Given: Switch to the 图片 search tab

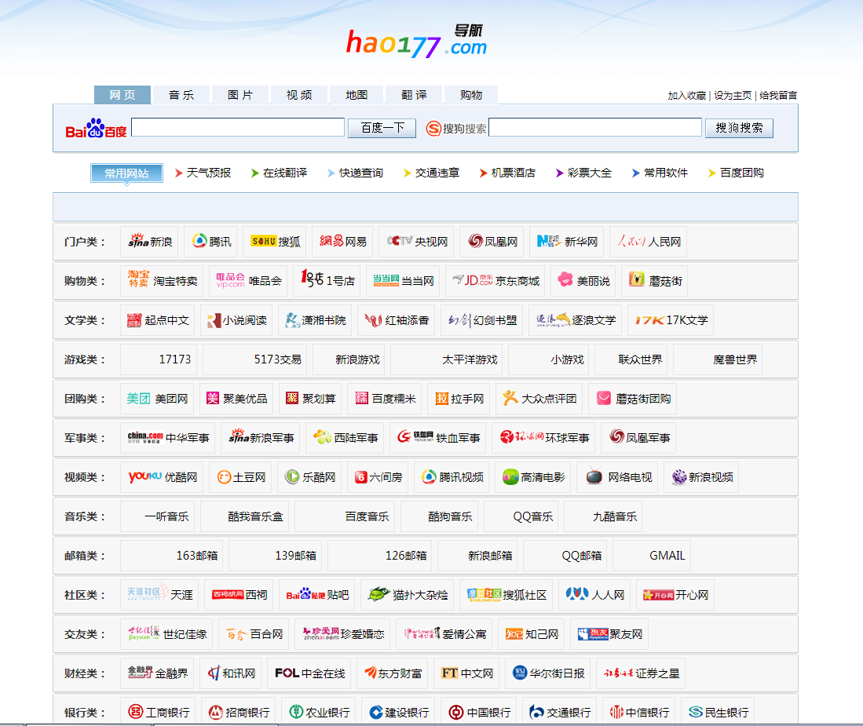Looking at the screenshot, I should tap(240, 95).
